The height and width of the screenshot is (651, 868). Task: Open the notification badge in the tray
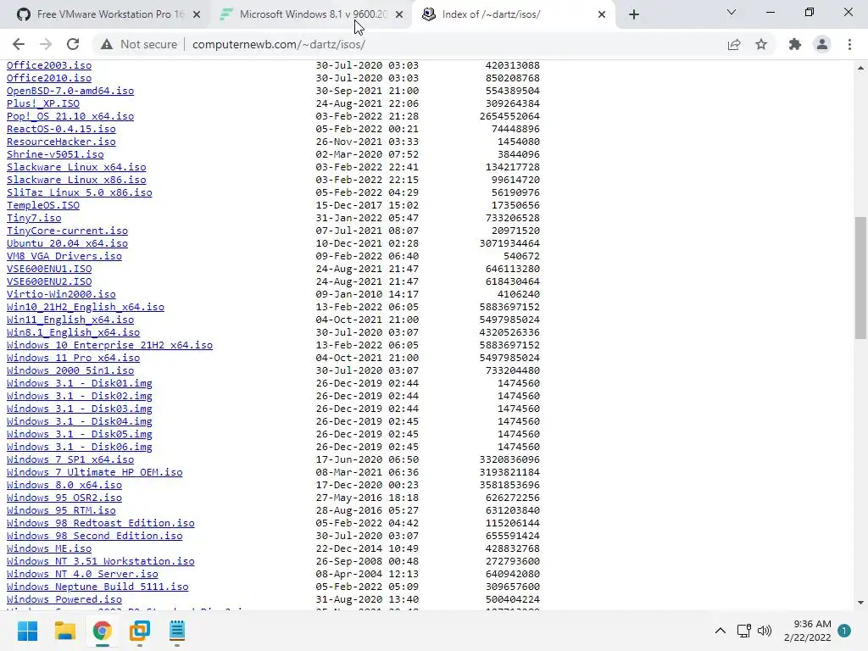844,631
